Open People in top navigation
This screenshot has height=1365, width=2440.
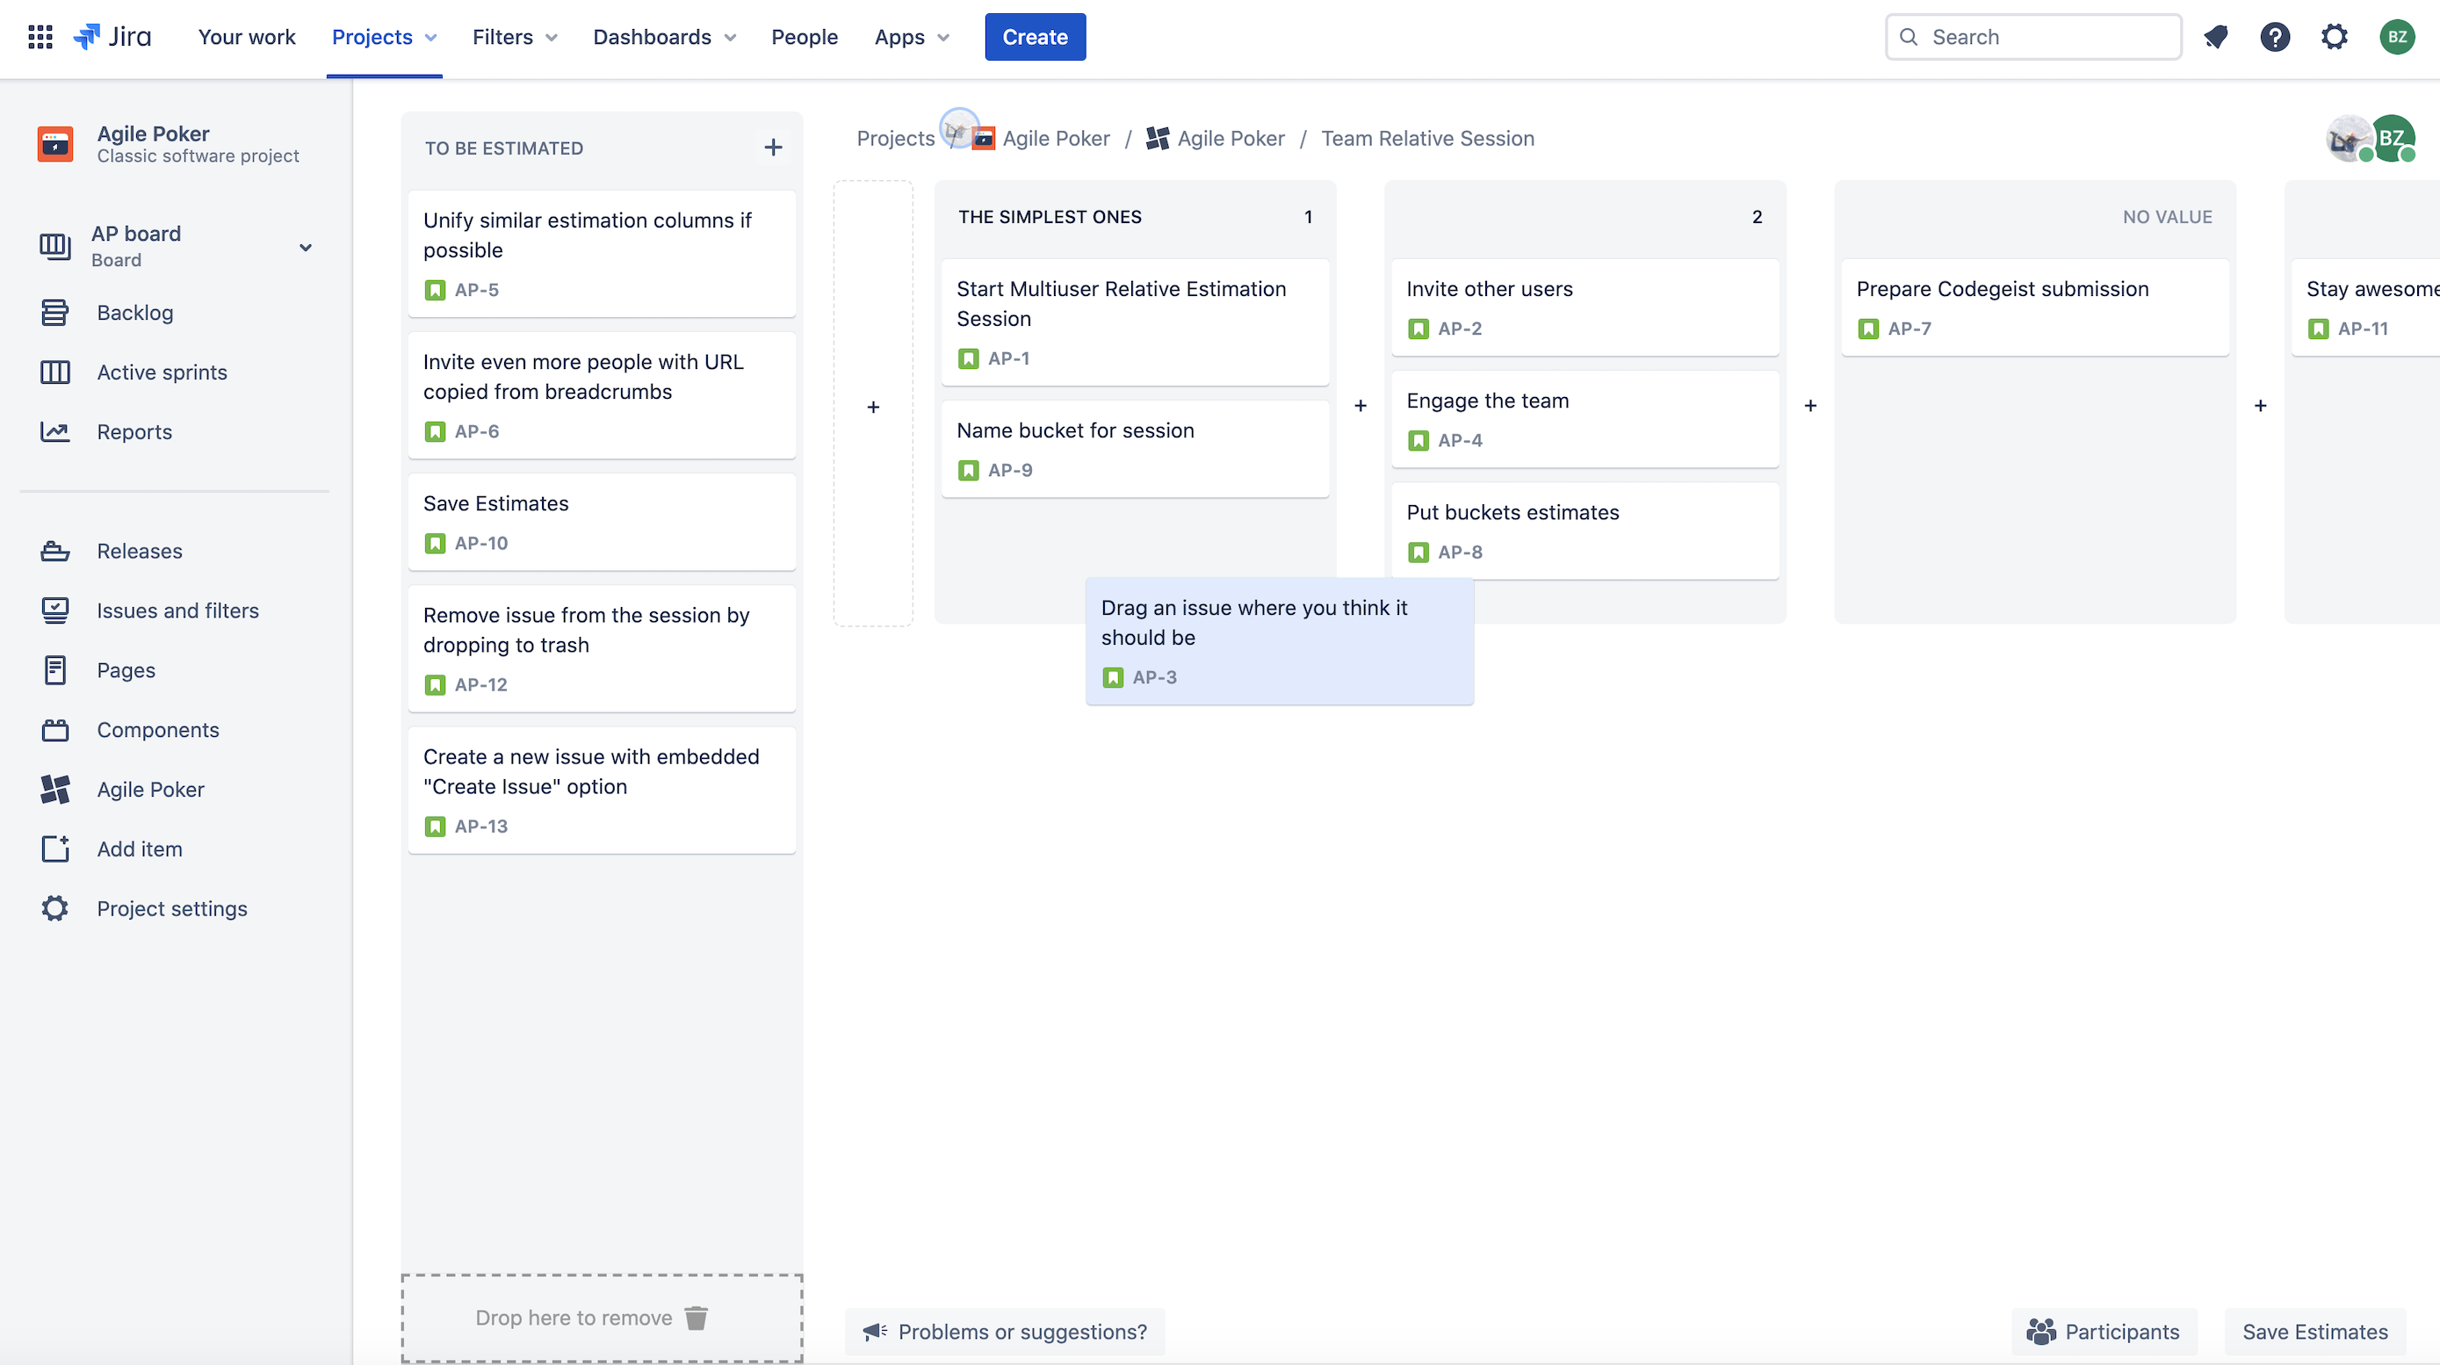pos(805,37)
